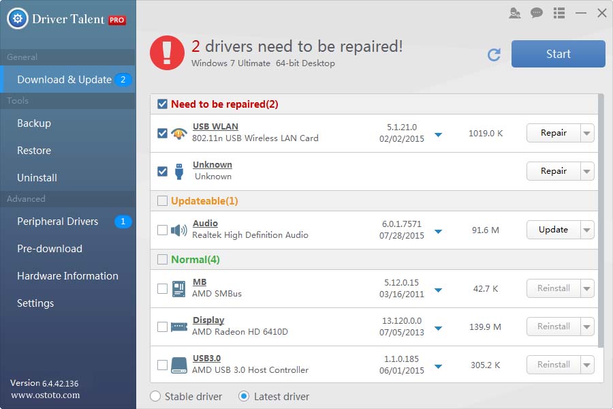613x409 pixels.
Task: Select the Stable driver radio button
Action: [x=155, y=397]
